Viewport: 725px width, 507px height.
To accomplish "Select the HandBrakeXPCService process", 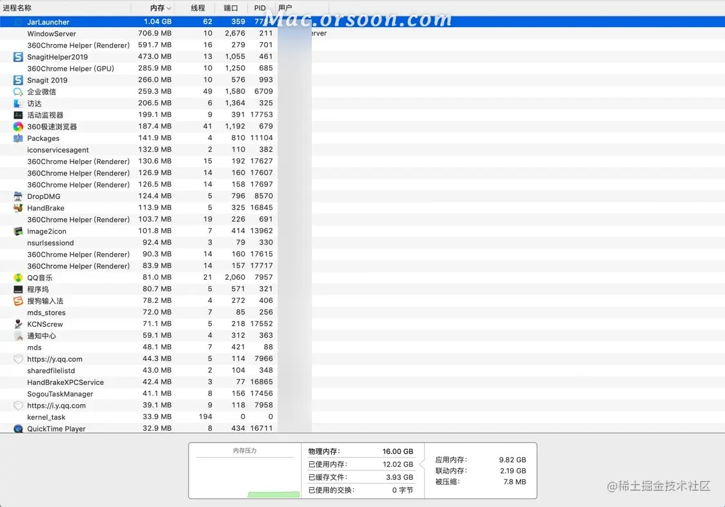I will pyautogui.click(x=363, y=382).
